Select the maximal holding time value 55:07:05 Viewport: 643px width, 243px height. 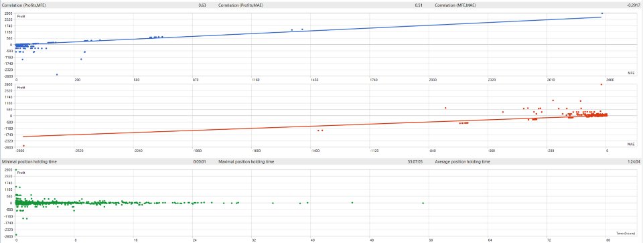[415, 162]
